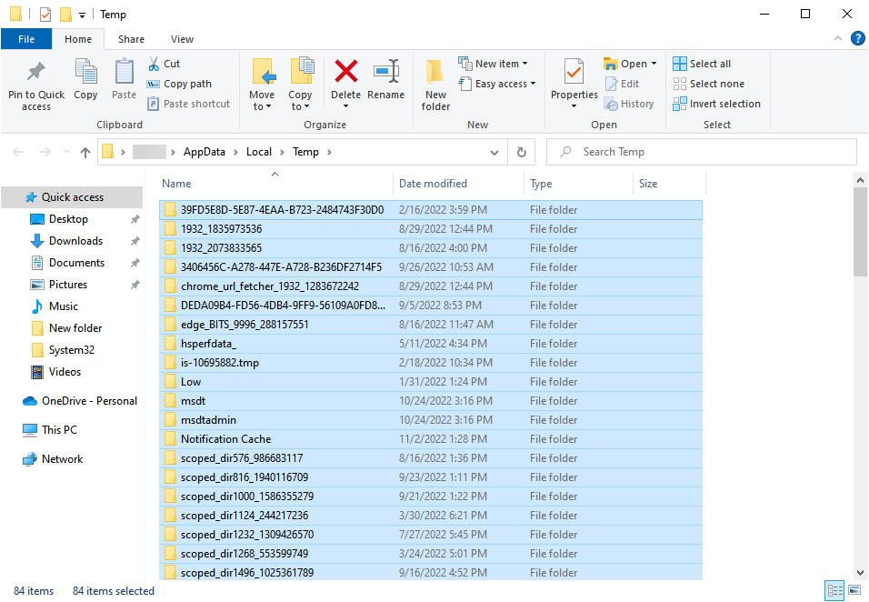Go up one folder level
869x602 pixels.
pos(85,152)
